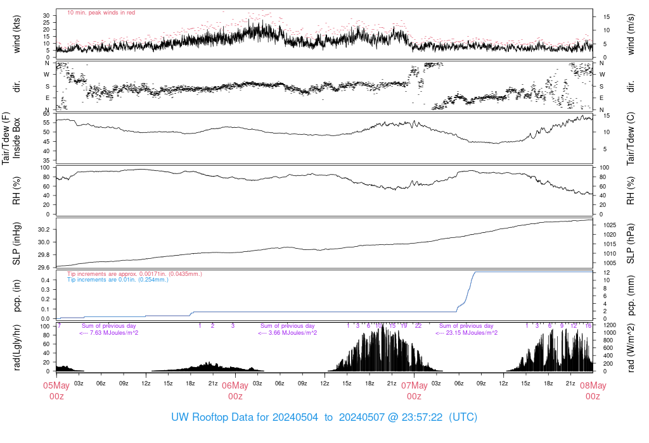Viewport: 649px width, 443px height.
Task: Click the '30.2' tick on SLP inHg axis
Action: click(44, 229)
